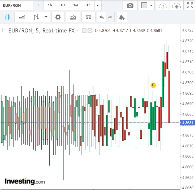
Task: Open the indicators panel
Action: (73, 17)
